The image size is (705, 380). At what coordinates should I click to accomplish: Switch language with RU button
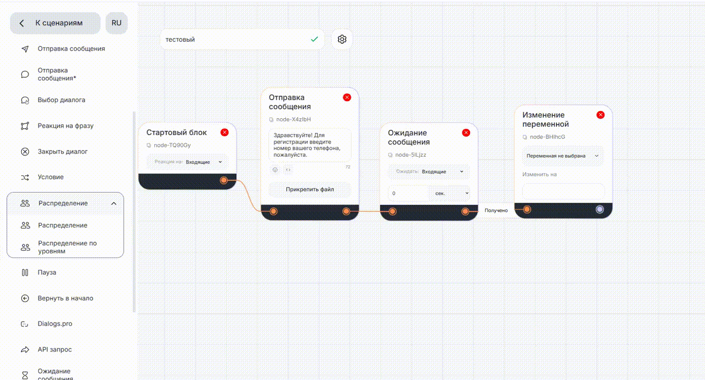[x=116, y=23]
